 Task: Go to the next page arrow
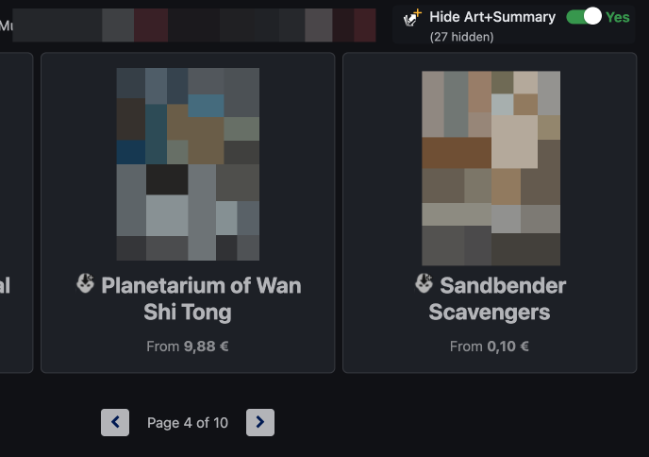pos(260,422)
